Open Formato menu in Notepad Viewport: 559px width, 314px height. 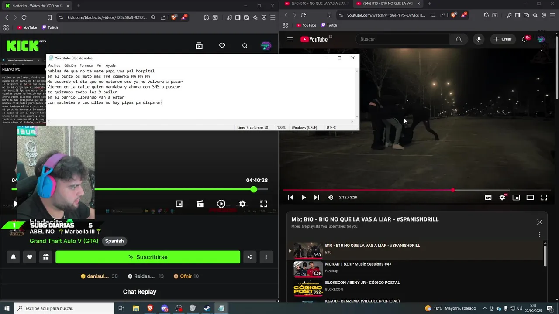pyautogui.click(x=86, y=65)
